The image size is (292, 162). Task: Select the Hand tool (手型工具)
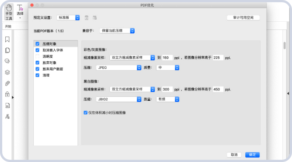[9, 12]
